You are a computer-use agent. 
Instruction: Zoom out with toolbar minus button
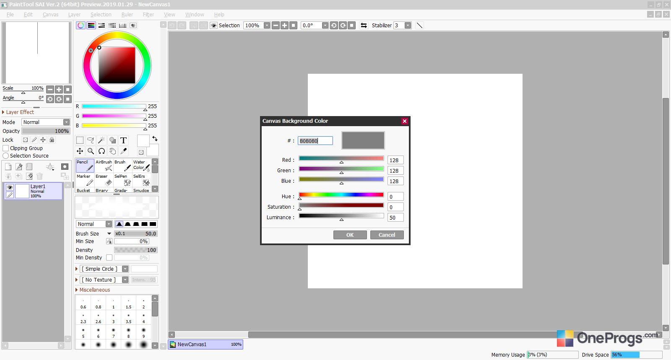(x=276, y=26)
